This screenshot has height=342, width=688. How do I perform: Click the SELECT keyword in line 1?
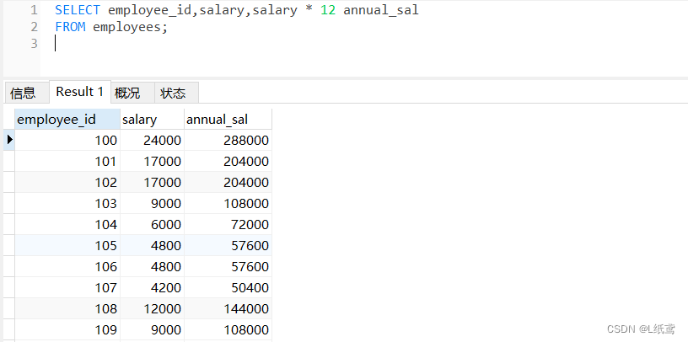(x=78, y=10)
